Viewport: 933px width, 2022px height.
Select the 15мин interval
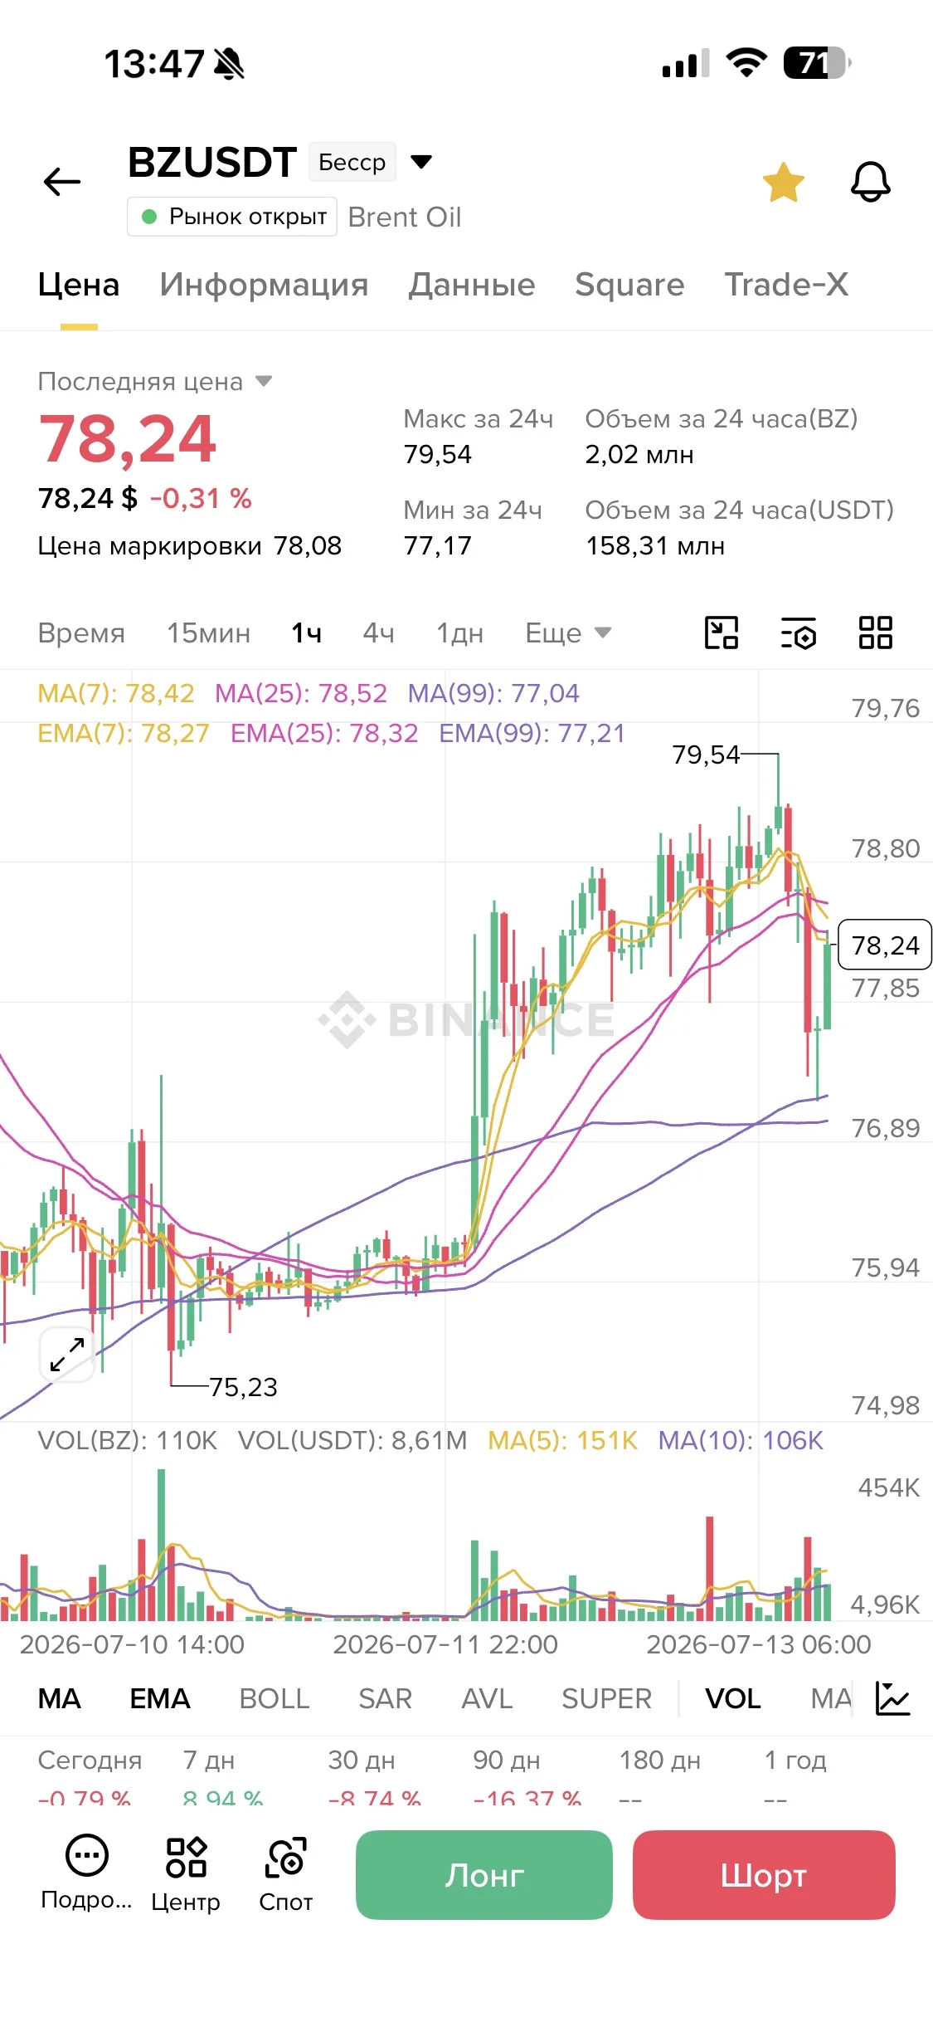tap(208, 632)
